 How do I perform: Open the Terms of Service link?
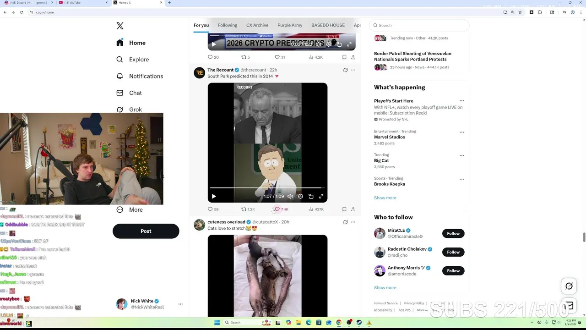coord(385,303)
